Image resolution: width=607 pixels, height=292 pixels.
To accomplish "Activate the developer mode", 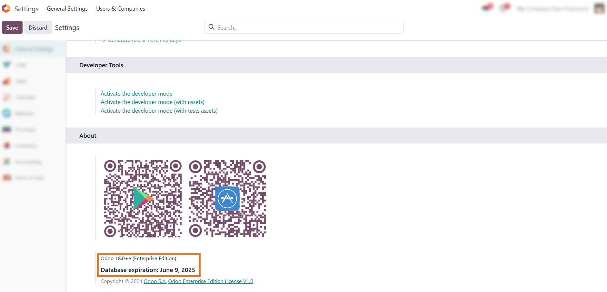I will (136, 94).
